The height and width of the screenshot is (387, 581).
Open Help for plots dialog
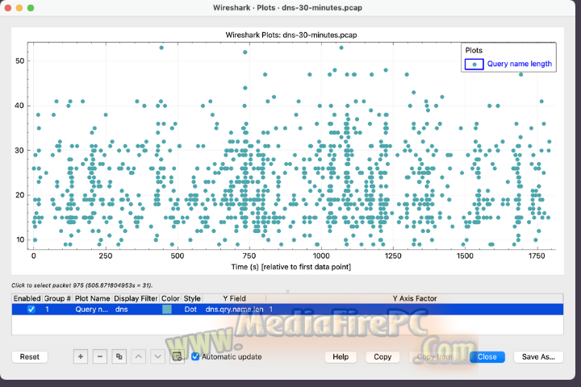pyautogui.click(x=341, y=357)
